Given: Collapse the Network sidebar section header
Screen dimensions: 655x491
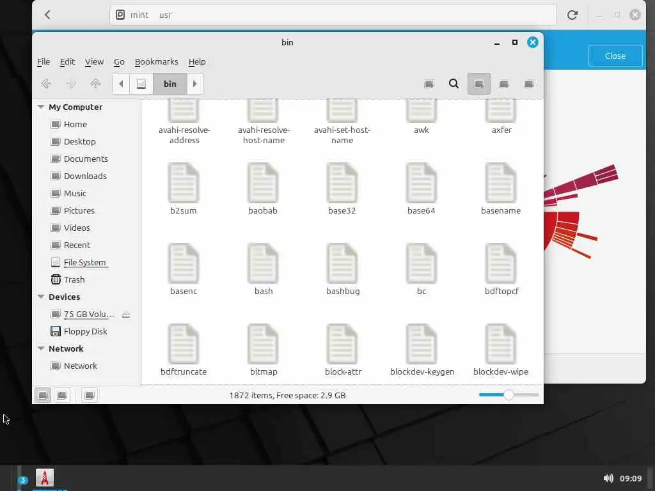Looking at the screenshot, I should (x=41, y=348).
